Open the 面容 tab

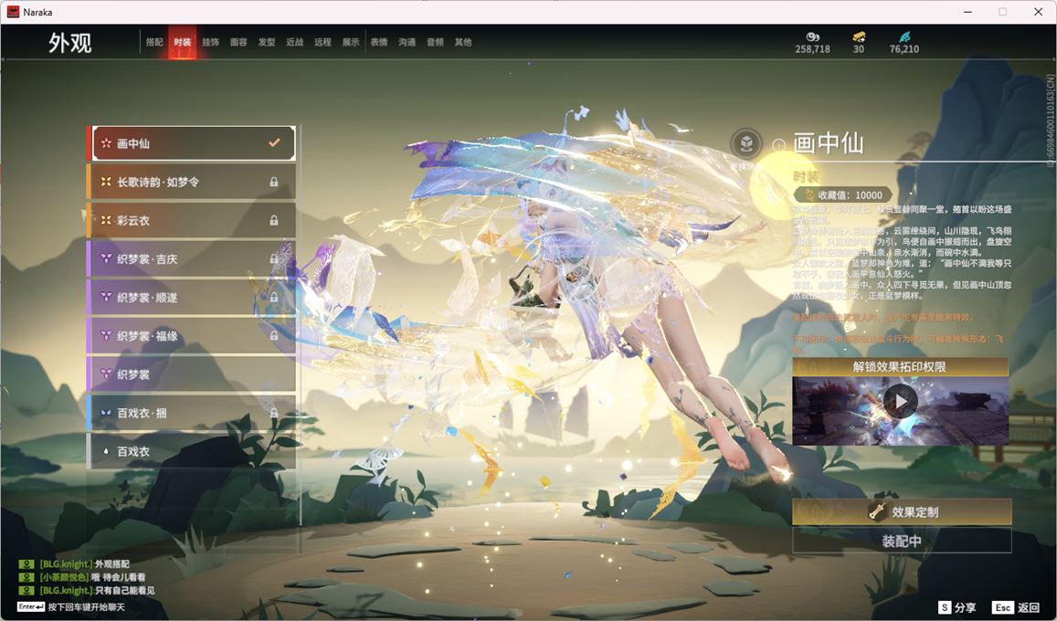pos(238,42)
